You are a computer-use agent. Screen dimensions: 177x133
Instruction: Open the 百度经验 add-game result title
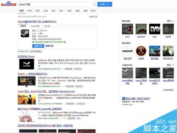pos(45,126)
